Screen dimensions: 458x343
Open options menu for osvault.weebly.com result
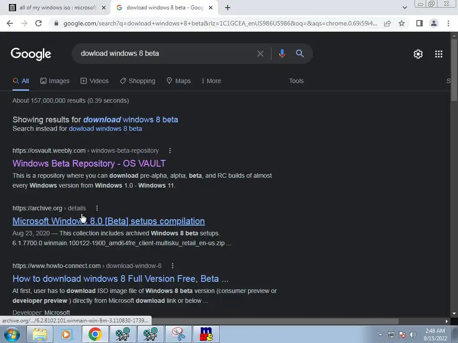(x=170, y=151)
